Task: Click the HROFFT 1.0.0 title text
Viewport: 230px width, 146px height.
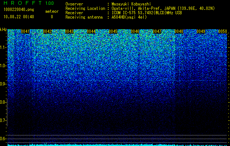Action: [x=29, y=3]
